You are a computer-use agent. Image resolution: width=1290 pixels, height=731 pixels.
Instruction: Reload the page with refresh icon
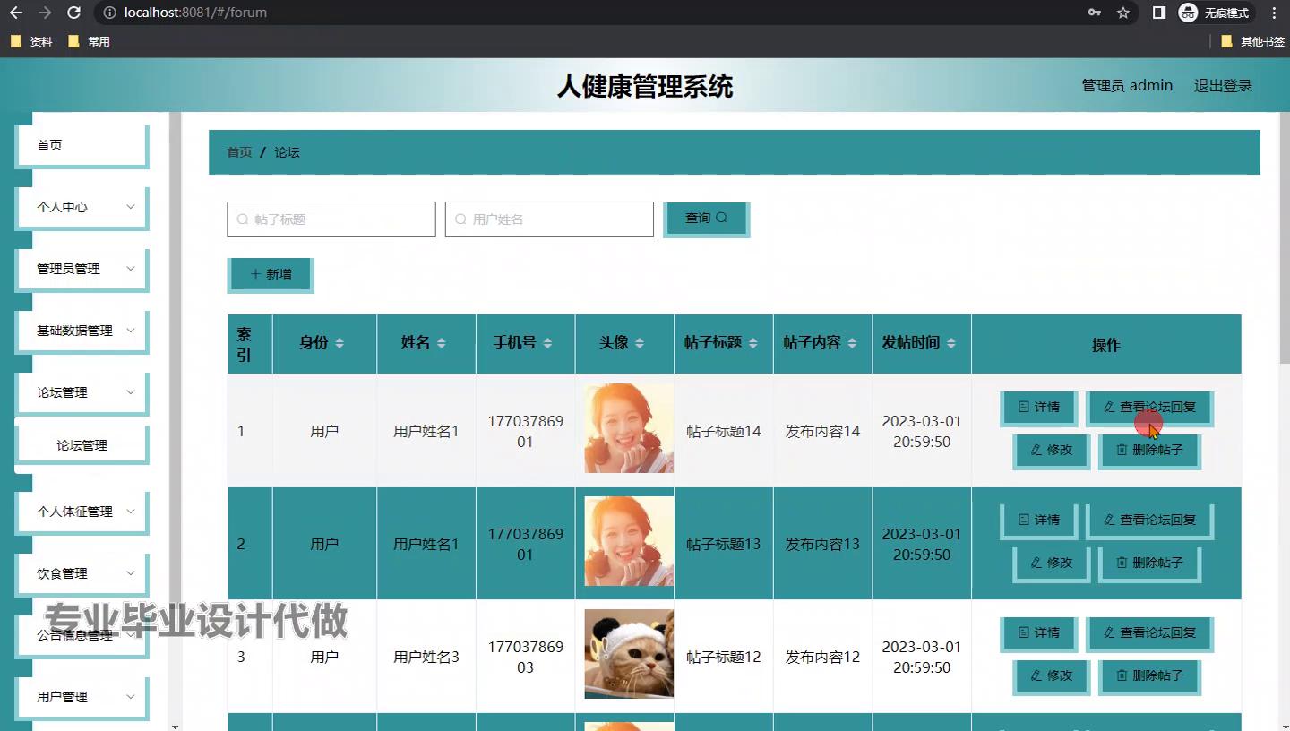click(x=74, y=13)
